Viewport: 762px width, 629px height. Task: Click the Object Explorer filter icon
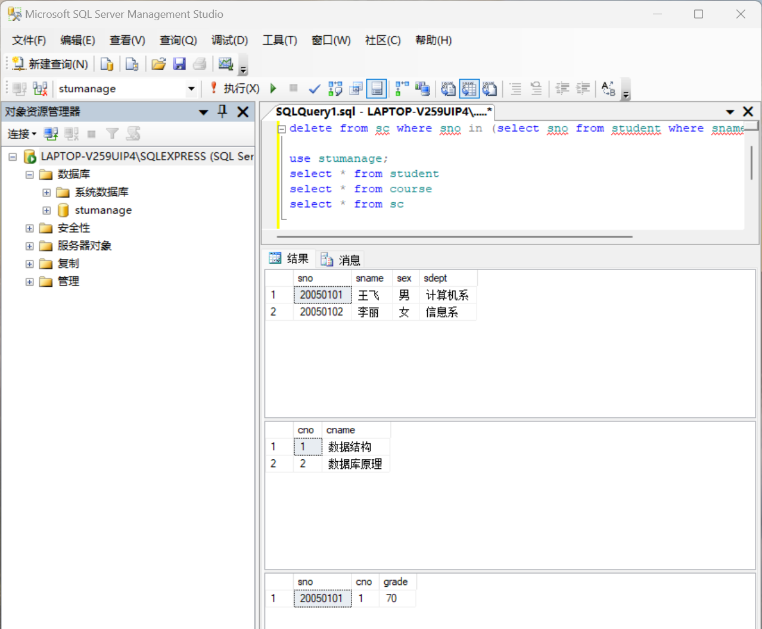click(x=112, y=134)
